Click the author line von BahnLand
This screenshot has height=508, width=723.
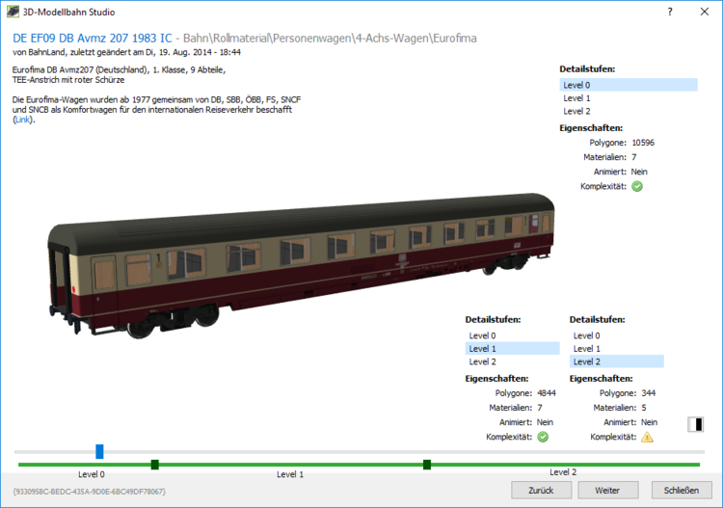127,53
